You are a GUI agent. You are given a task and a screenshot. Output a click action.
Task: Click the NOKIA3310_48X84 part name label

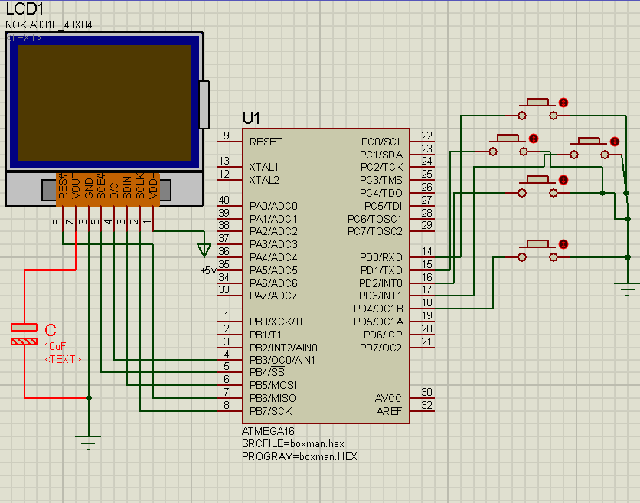(48, 25)
